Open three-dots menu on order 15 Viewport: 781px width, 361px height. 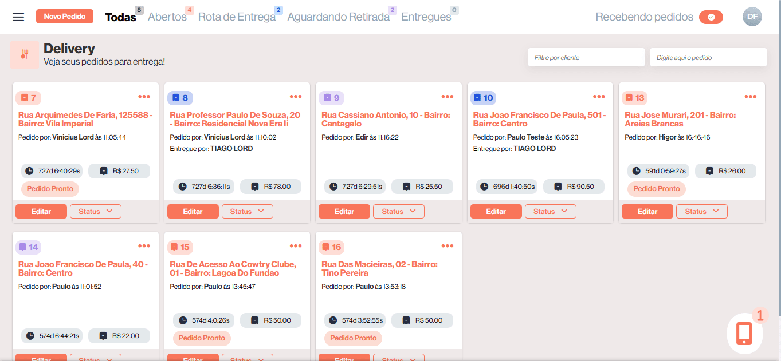[296, 246]
